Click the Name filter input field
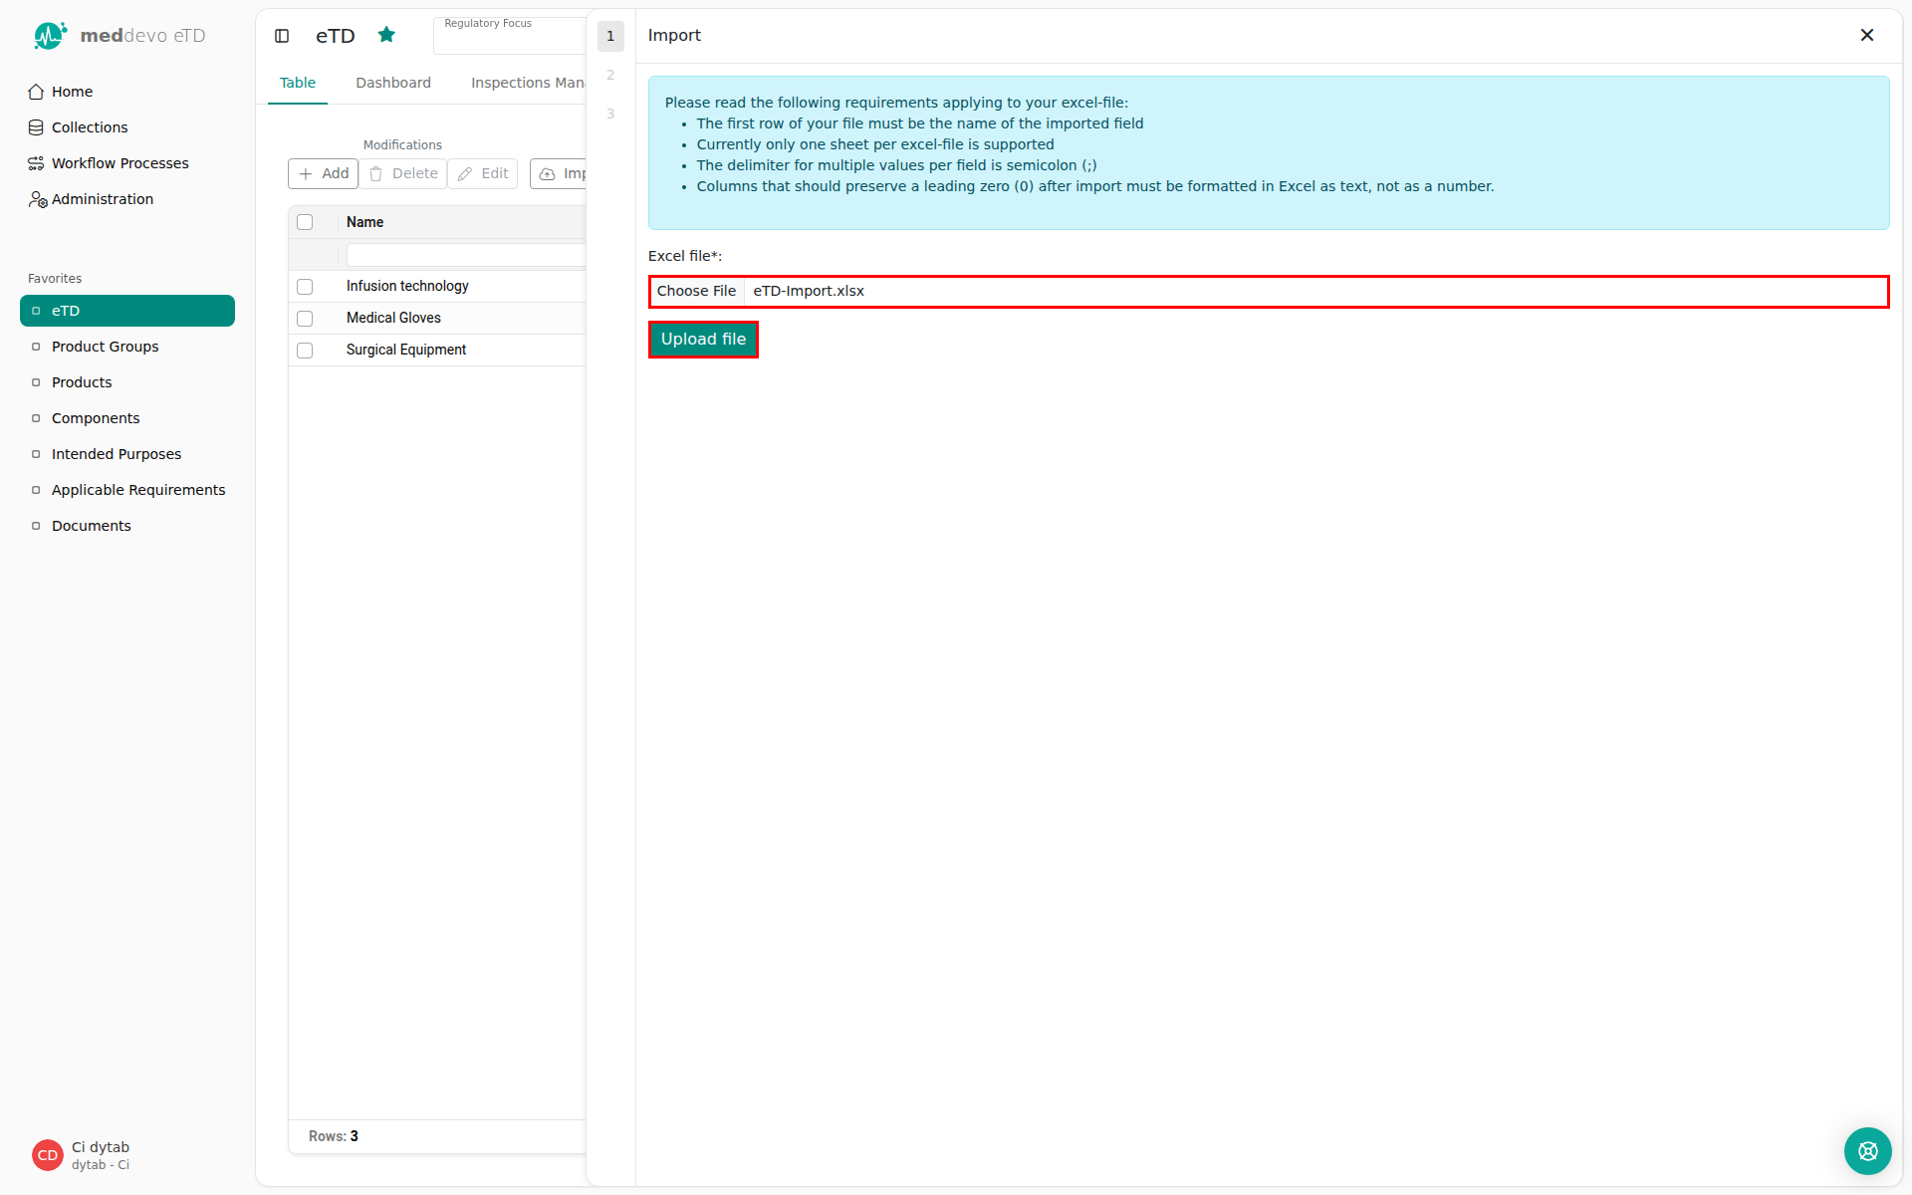This screenshot has width=1912, height=1195. pos(466,255)
